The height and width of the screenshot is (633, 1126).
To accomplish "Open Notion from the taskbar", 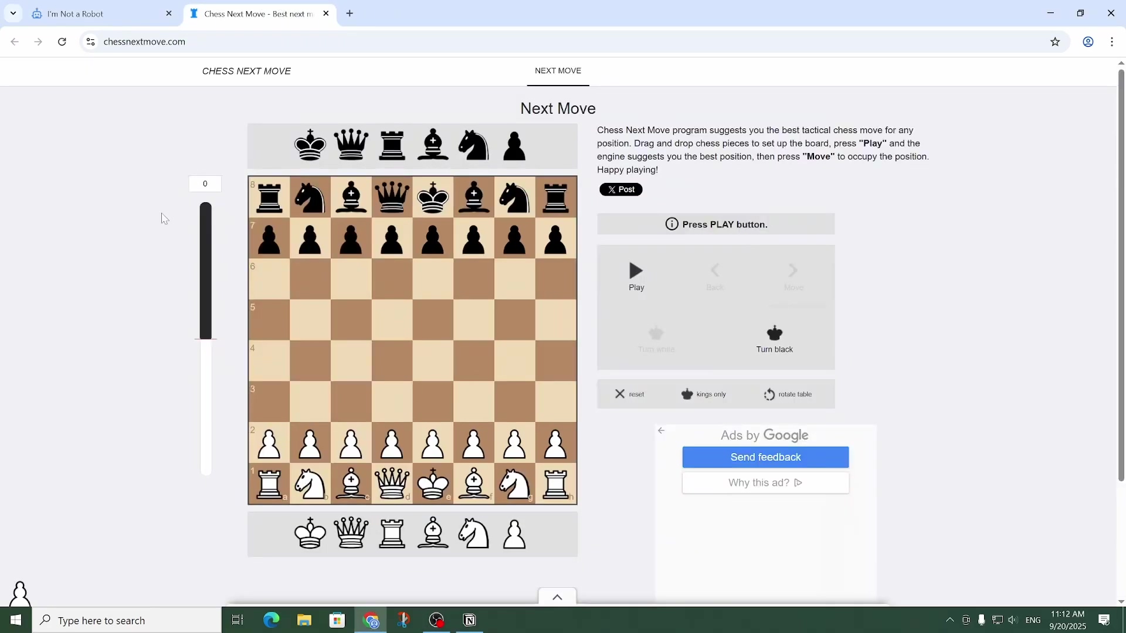I will click(469, 620).
